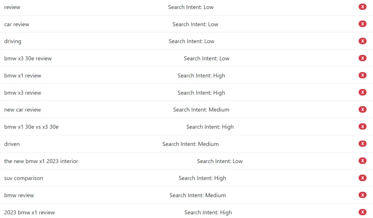Delete the "bmw x1 review" keyword

tap(362, 75)
